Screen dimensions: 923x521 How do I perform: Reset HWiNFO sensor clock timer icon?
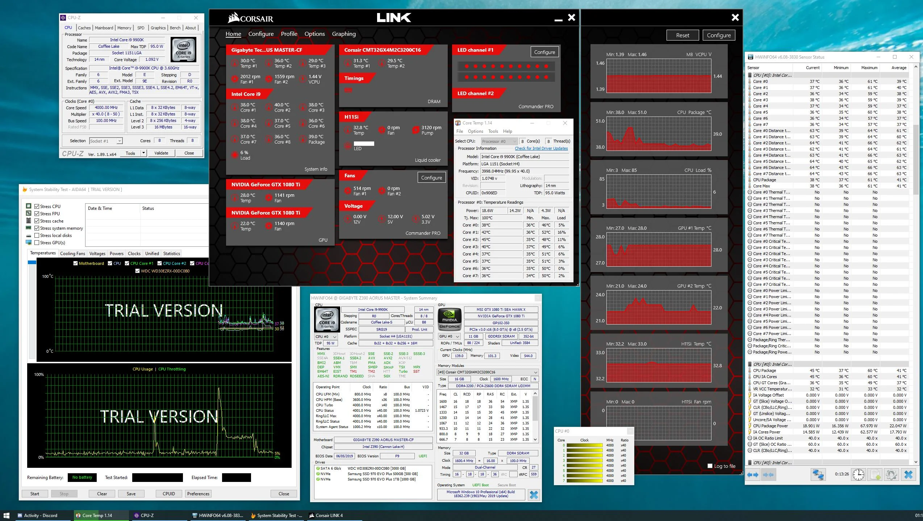click(x=858, y=474)
